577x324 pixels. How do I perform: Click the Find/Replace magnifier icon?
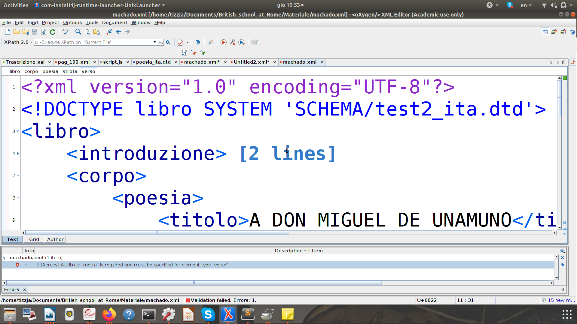(78, 32)
